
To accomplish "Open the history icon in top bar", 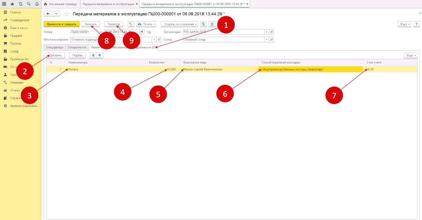I will pos(20,4).
